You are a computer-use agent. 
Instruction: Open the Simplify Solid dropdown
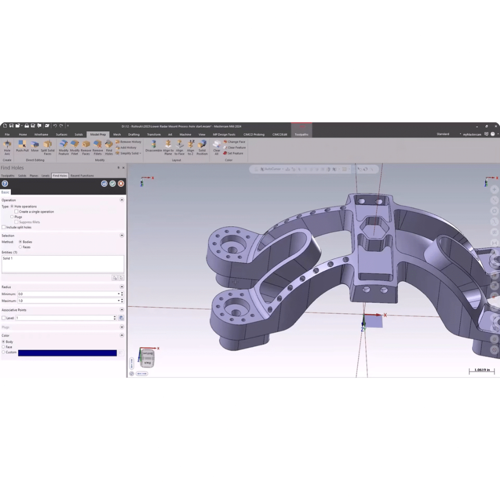[129, 153]
